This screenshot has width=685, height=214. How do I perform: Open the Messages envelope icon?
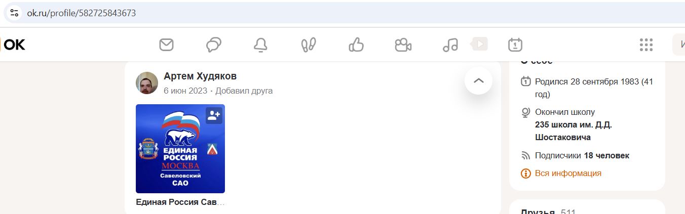[x=166, y=45]
